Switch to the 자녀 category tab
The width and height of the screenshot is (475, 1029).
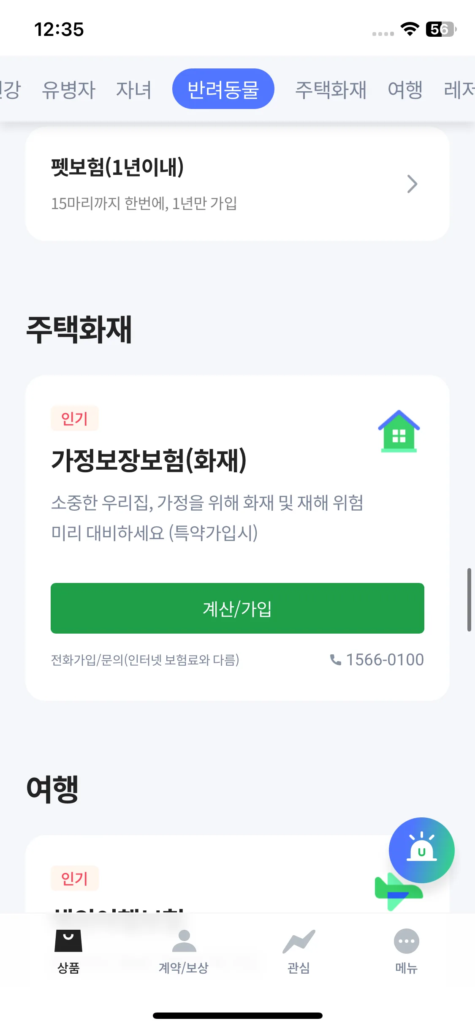click(x=134, y=90)
